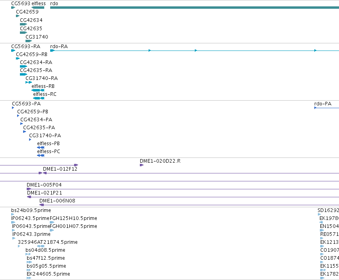Select EST FGH001H07.5prime
The height and width of the screenshot is (280, 339).
coord(74,226)
